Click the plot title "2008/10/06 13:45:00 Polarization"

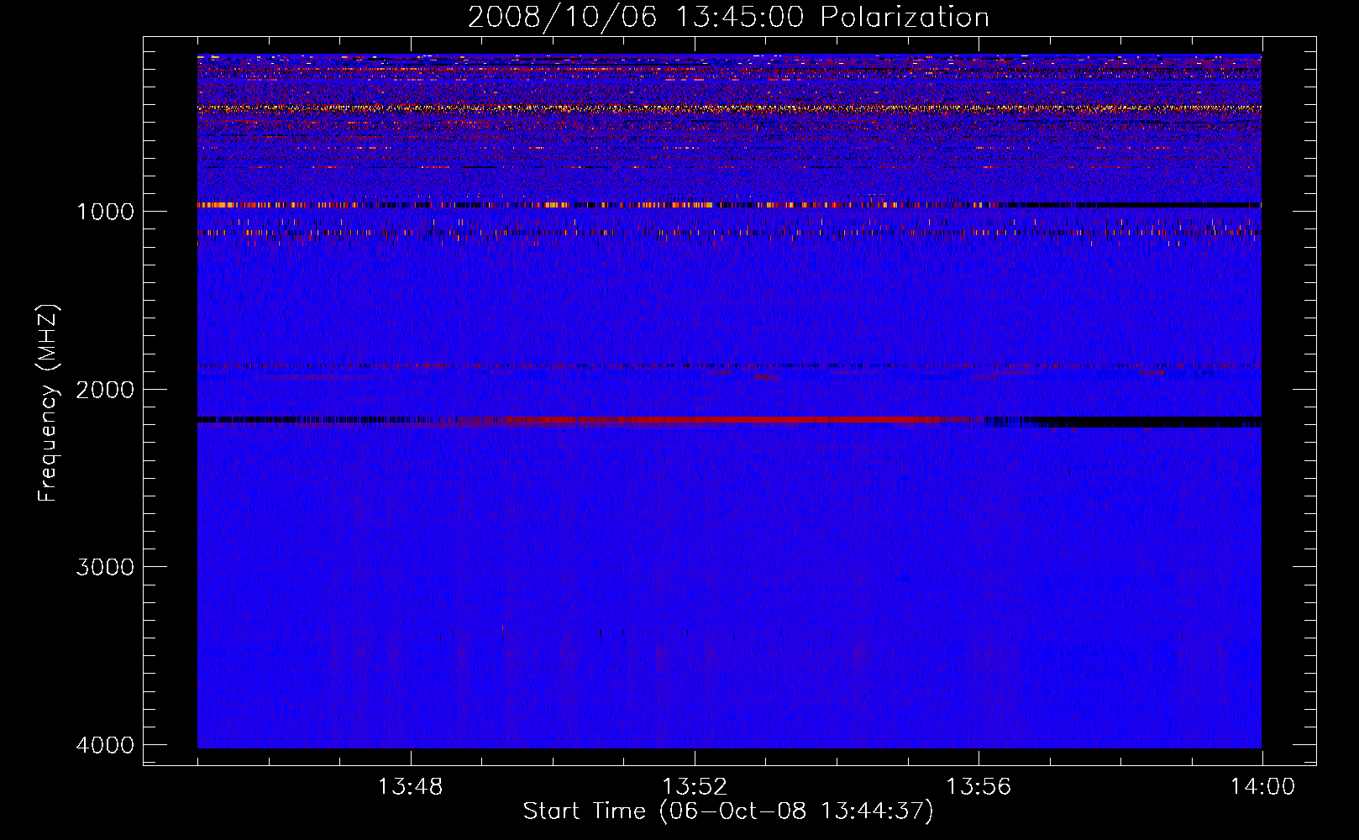[x=728, y=17]
